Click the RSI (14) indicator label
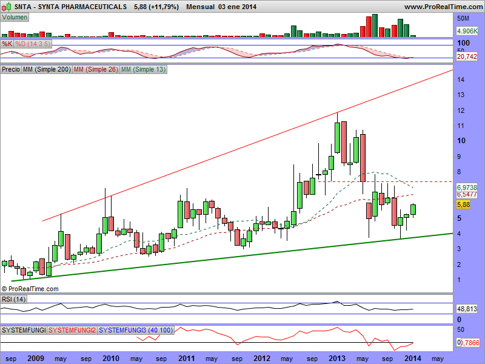 point(13,299)
